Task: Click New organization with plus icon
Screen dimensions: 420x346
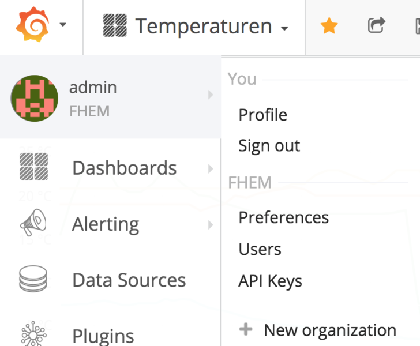Action: [x=318, y=330]
